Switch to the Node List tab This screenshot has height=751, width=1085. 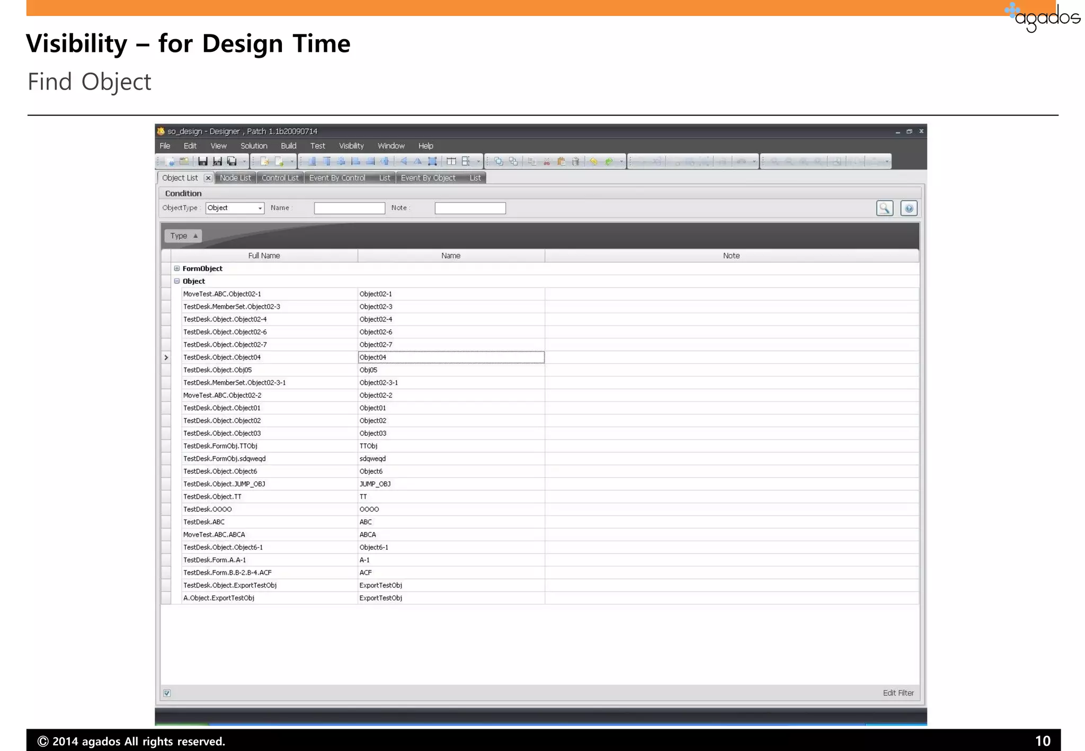[x=235, y=178]
